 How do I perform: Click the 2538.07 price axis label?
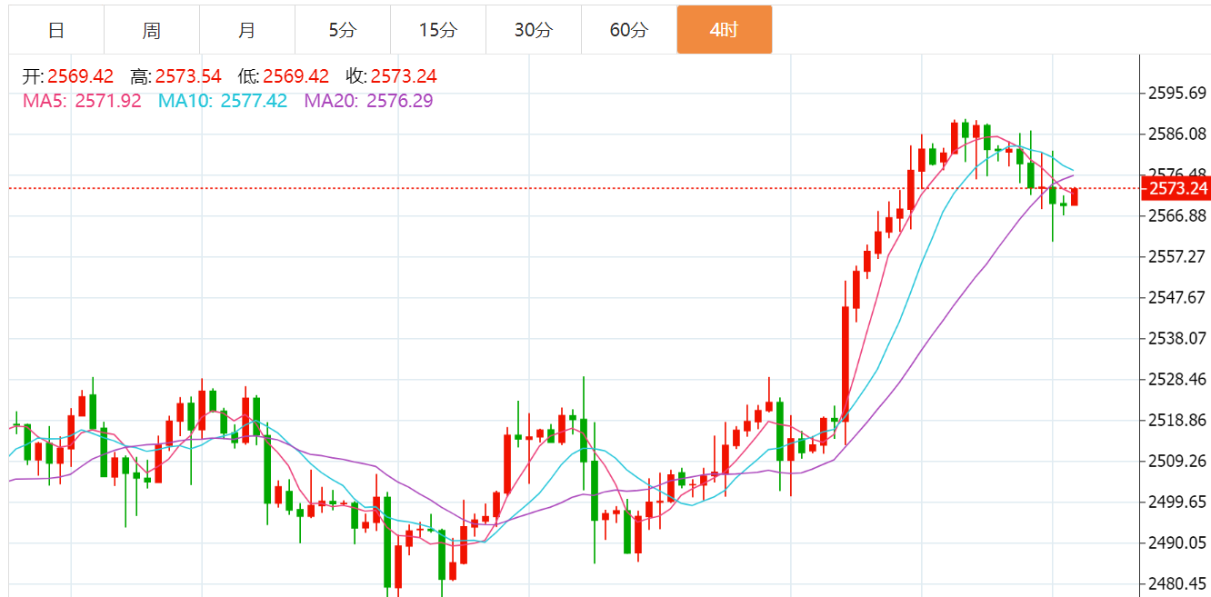coord(1176,338)
